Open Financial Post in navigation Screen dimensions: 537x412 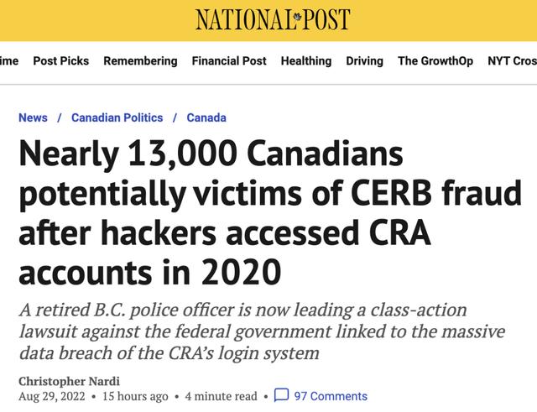[x=229, y=60]
